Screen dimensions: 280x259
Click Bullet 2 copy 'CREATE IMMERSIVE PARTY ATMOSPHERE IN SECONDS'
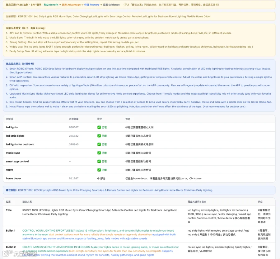pyautogui.click(x=100, y=251)
